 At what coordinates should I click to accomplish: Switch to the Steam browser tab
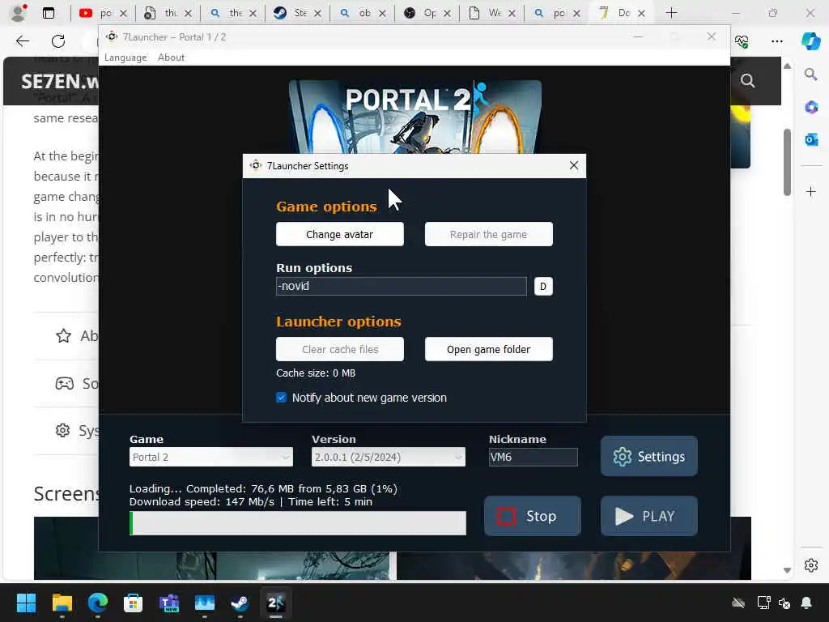[296, 13]
